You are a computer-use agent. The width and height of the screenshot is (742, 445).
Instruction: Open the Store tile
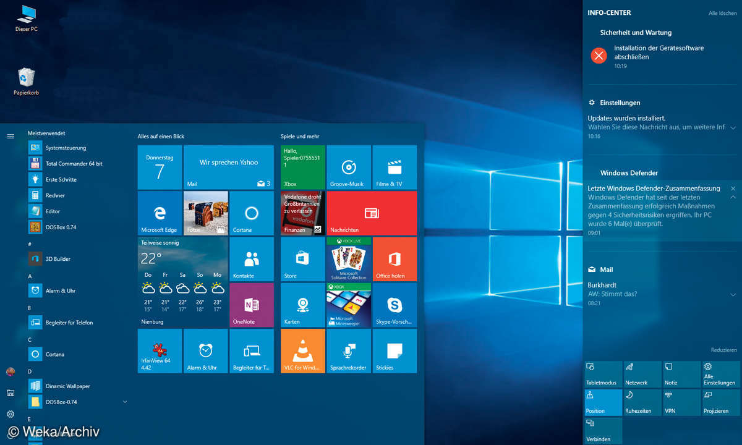[x=303, y=259]
